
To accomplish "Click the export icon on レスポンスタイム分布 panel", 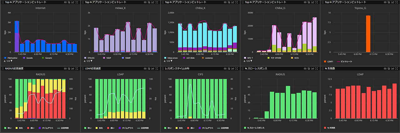I will click(229, 68).
